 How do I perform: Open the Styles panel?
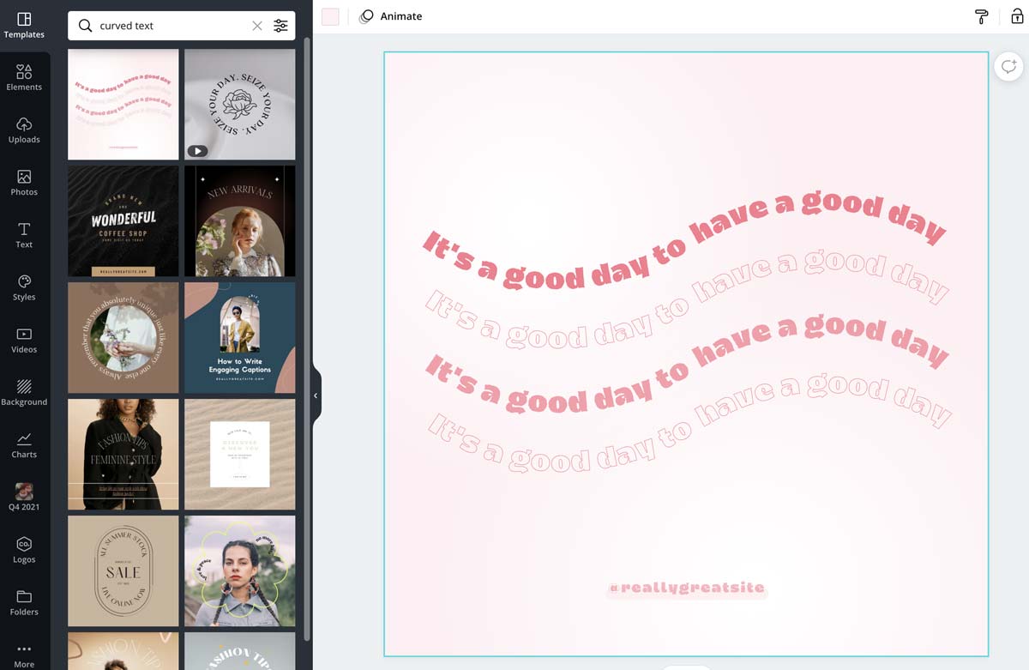[24, 288]
